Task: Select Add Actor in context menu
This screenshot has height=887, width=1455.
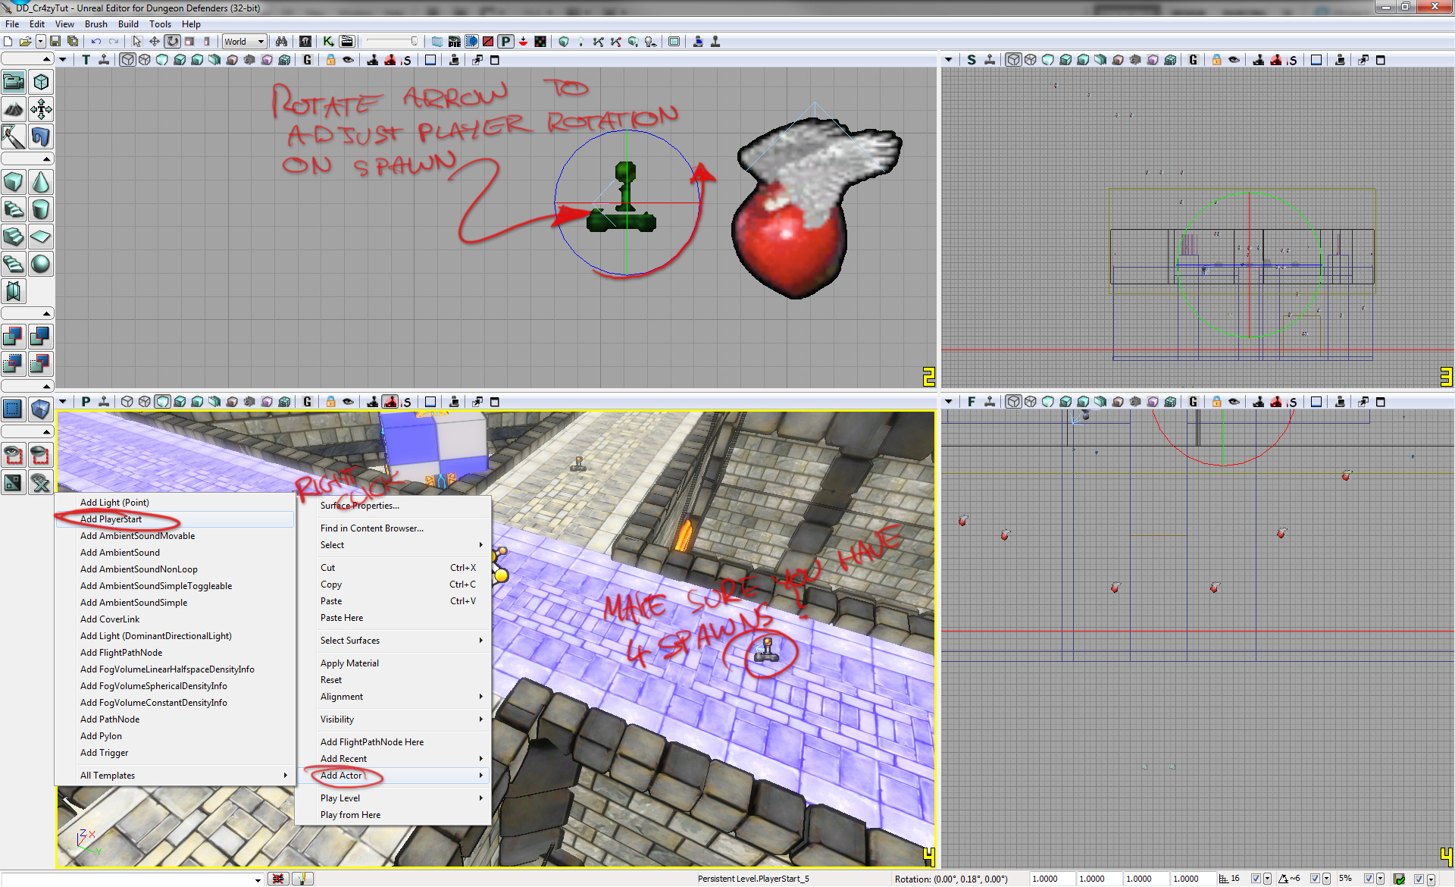Action: coord(393,776)
